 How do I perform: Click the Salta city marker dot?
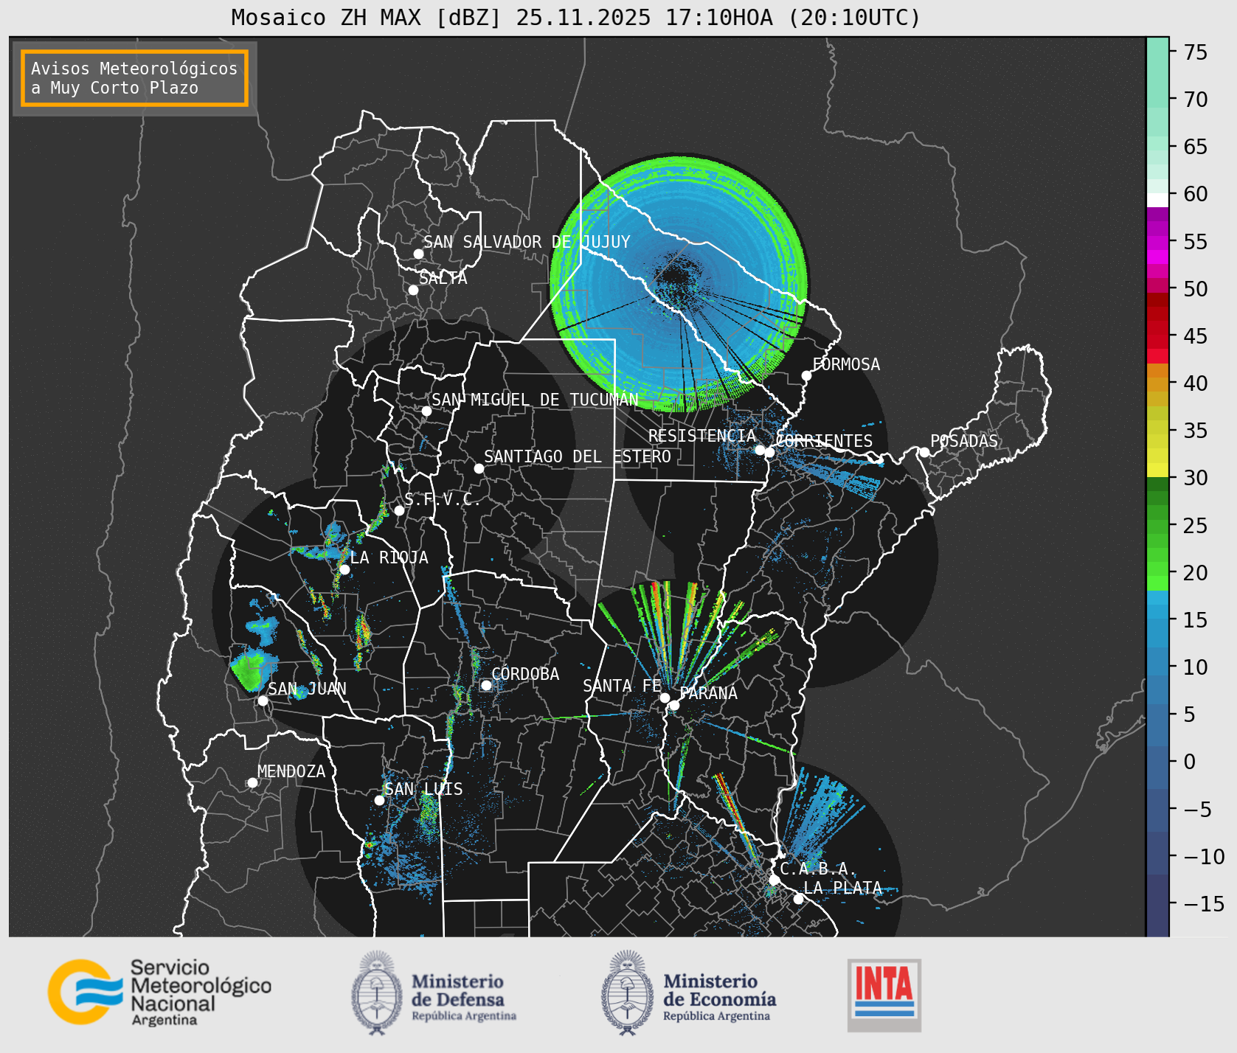click(x=413, y=290)
